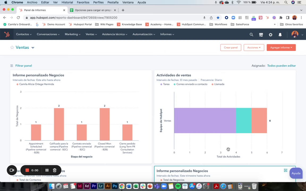Screen dimensions: 306x191
Task: Open the Acciones dropdown
Action: point(254,47)
